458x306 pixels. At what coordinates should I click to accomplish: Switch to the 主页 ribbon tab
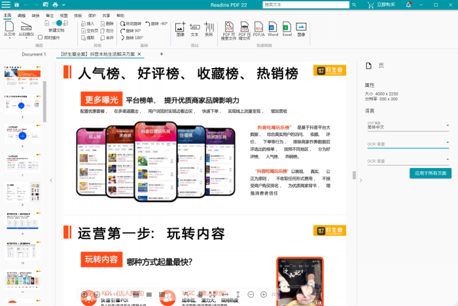(7, 16)
